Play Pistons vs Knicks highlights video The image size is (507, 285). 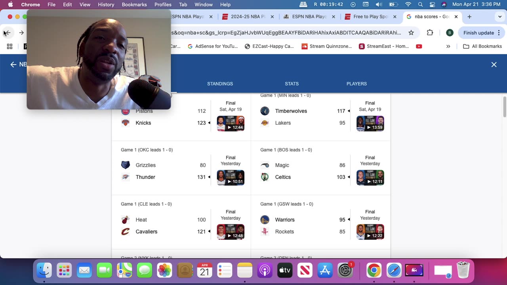(231, 123)
